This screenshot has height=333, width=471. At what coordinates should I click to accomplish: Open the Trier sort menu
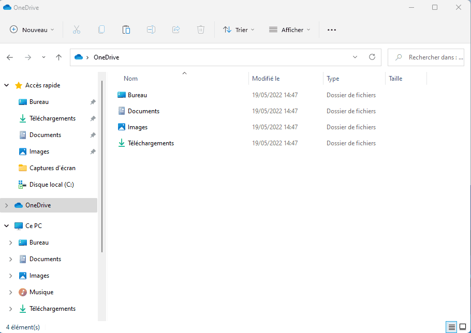point(239,30)
